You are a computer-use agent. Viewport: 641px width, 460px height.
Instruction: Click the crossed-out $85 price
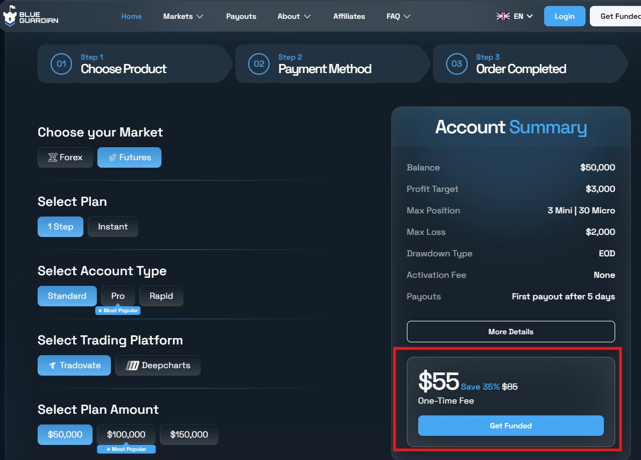tap(510, 386)
